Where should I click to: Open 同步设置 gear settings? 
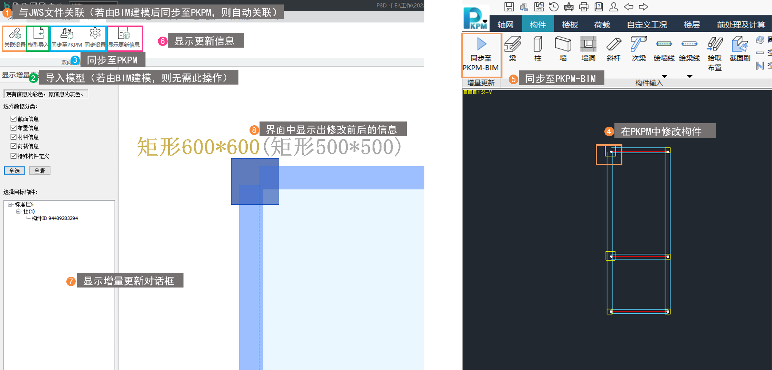click(x=95, y=38)
